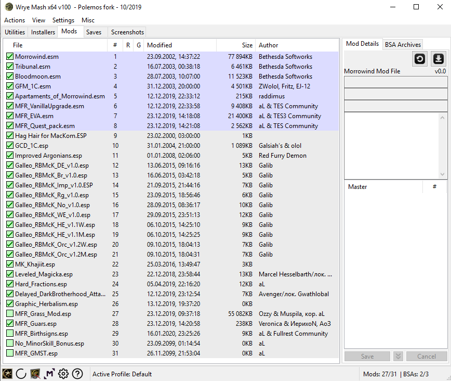Switch to the Installers tab

coord(43,32)
